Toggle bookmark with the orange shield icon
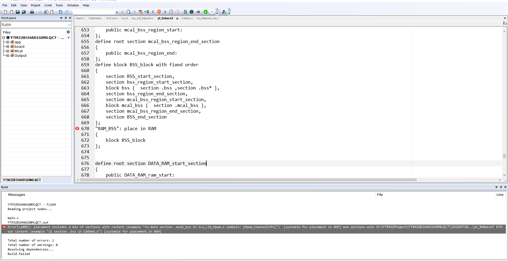 click(159, 12)
